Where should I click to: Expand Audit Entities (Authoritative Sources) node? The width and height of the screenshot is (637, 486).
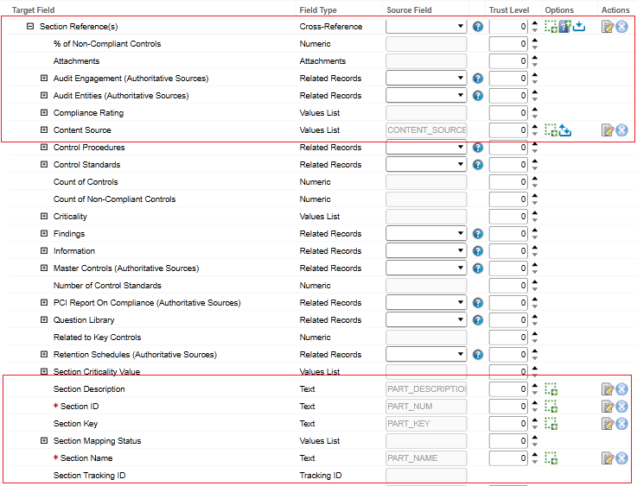(44, 95)
